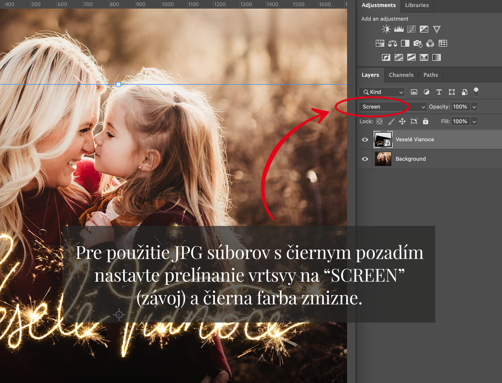Viewport: 502px width, 383px height.
Task: Select the Background layer by name
Action: [x=410, y=159]
